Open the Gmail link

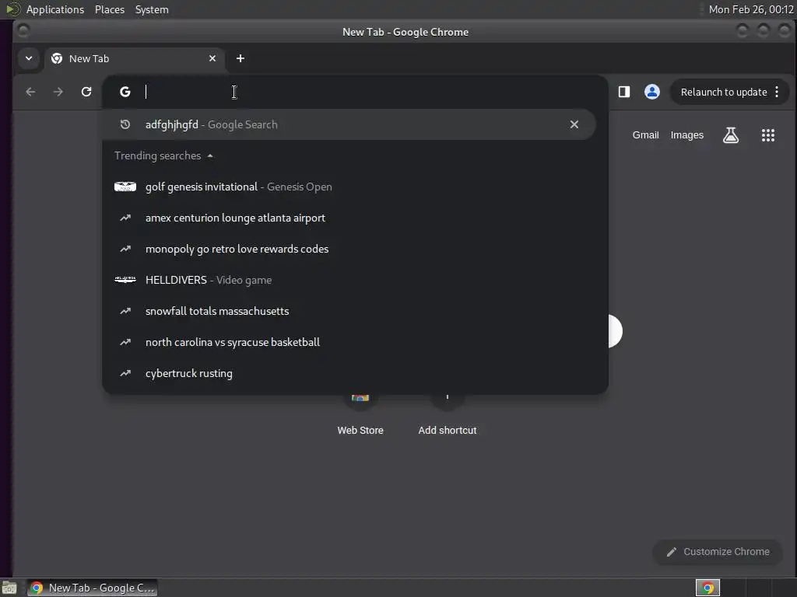tap(645, 135)
